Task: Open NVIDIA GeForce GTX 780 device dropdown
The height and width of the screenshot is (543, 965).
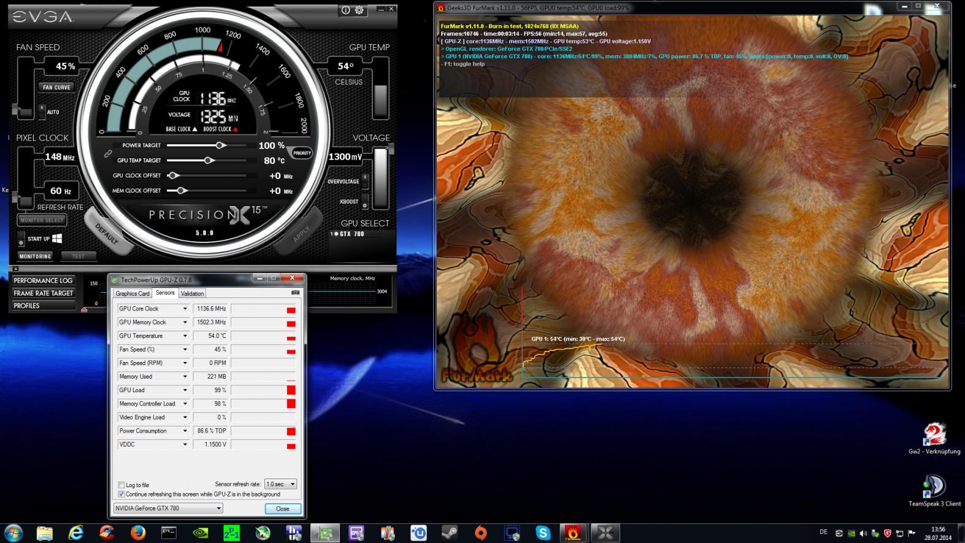Action: point(168,508)
